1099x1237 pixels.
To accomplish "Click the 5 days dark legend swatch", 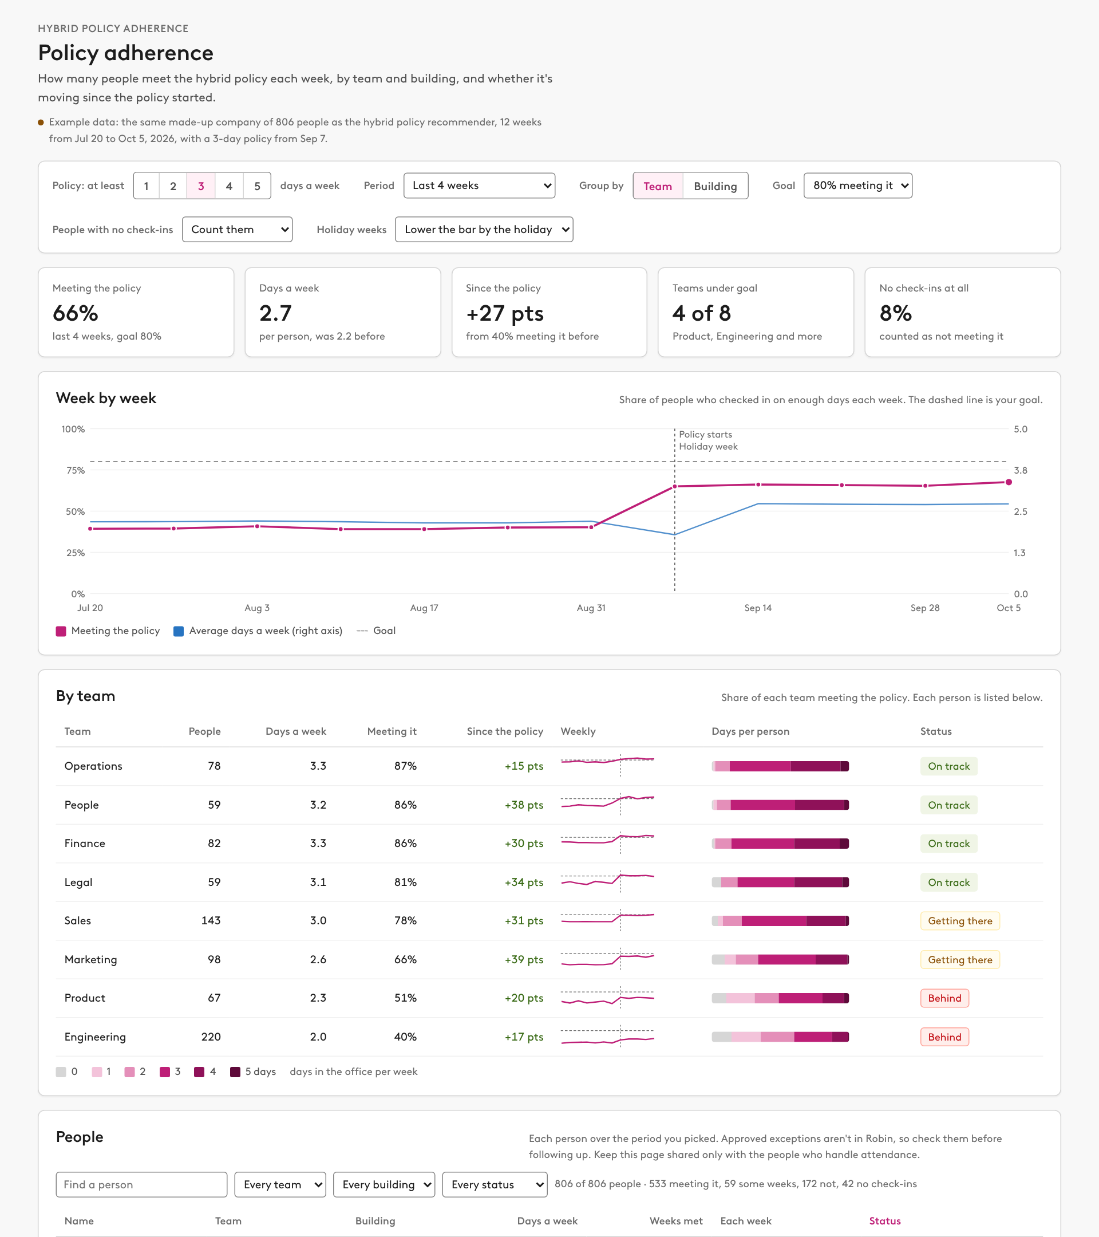I will pyautogui.click(x=235, y=1072).
